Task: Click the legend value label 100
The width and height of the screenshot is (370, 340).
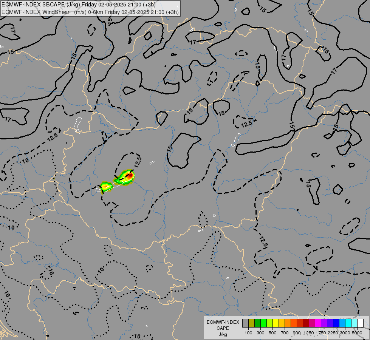Action: pyautogui.click(x=248, y=333)
